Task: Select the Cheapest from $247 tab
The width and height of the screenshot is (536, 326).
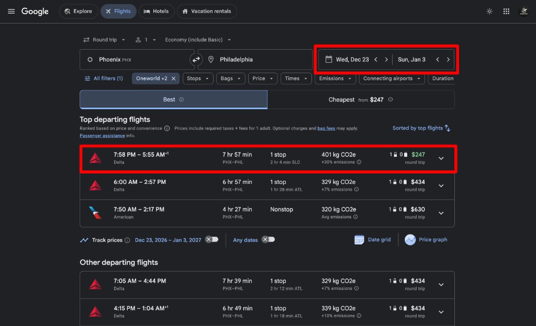Action: [x=361, y=100]
